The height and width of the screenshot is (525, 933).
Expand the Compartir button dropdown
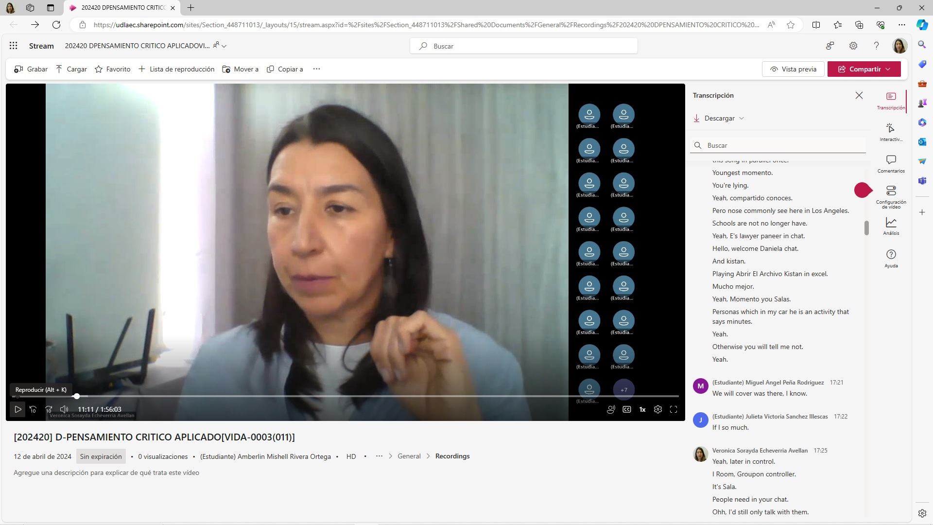pos(888,69)
